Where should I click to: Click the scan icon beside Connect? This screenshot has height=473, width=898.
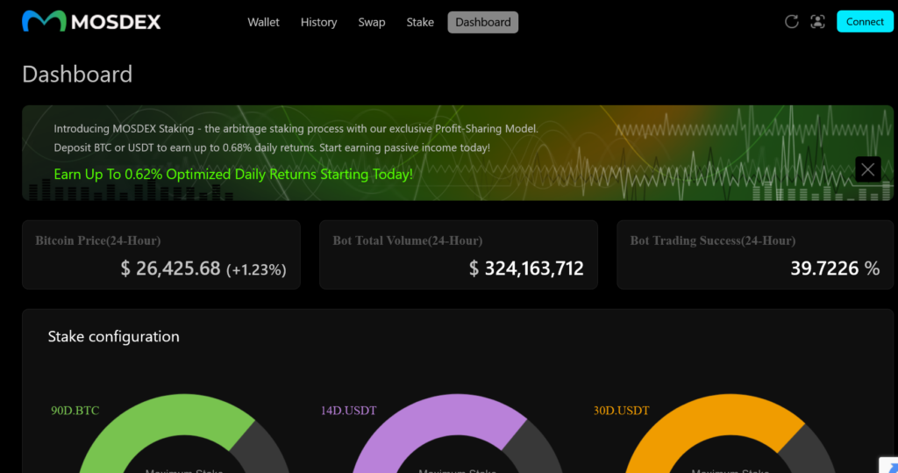[817, 22]
